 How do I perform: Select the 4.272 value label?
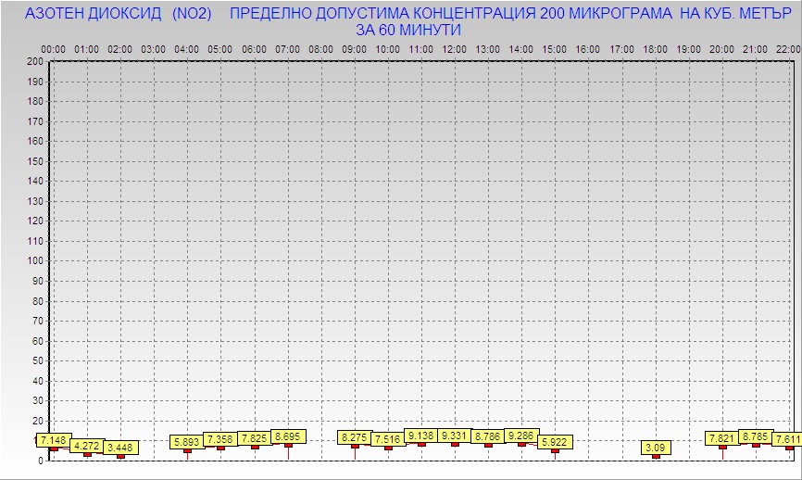(x=87, y=445)
